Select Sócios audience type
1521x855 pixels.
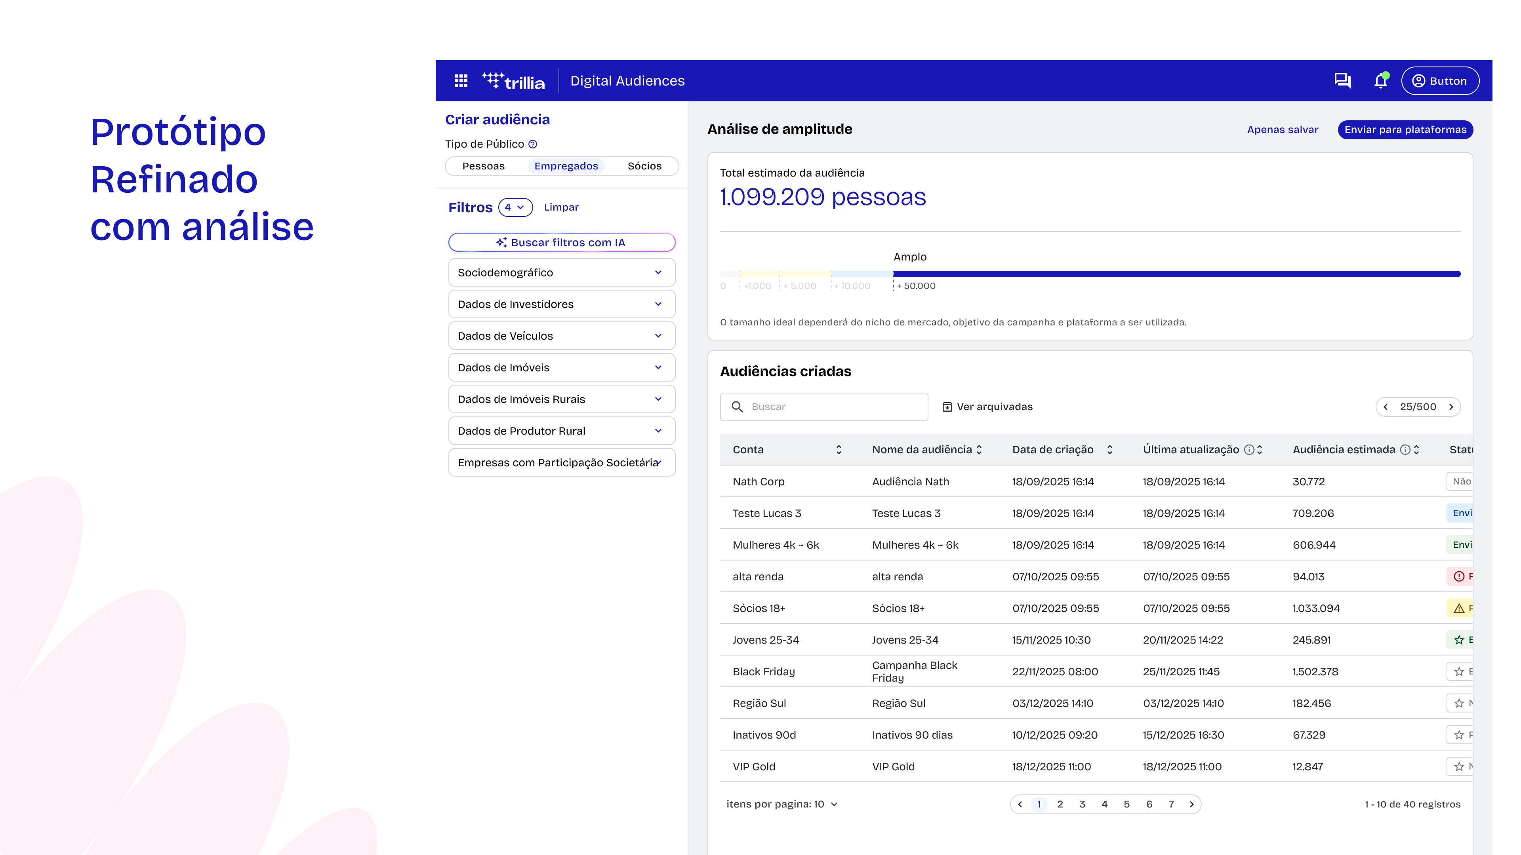644,166
